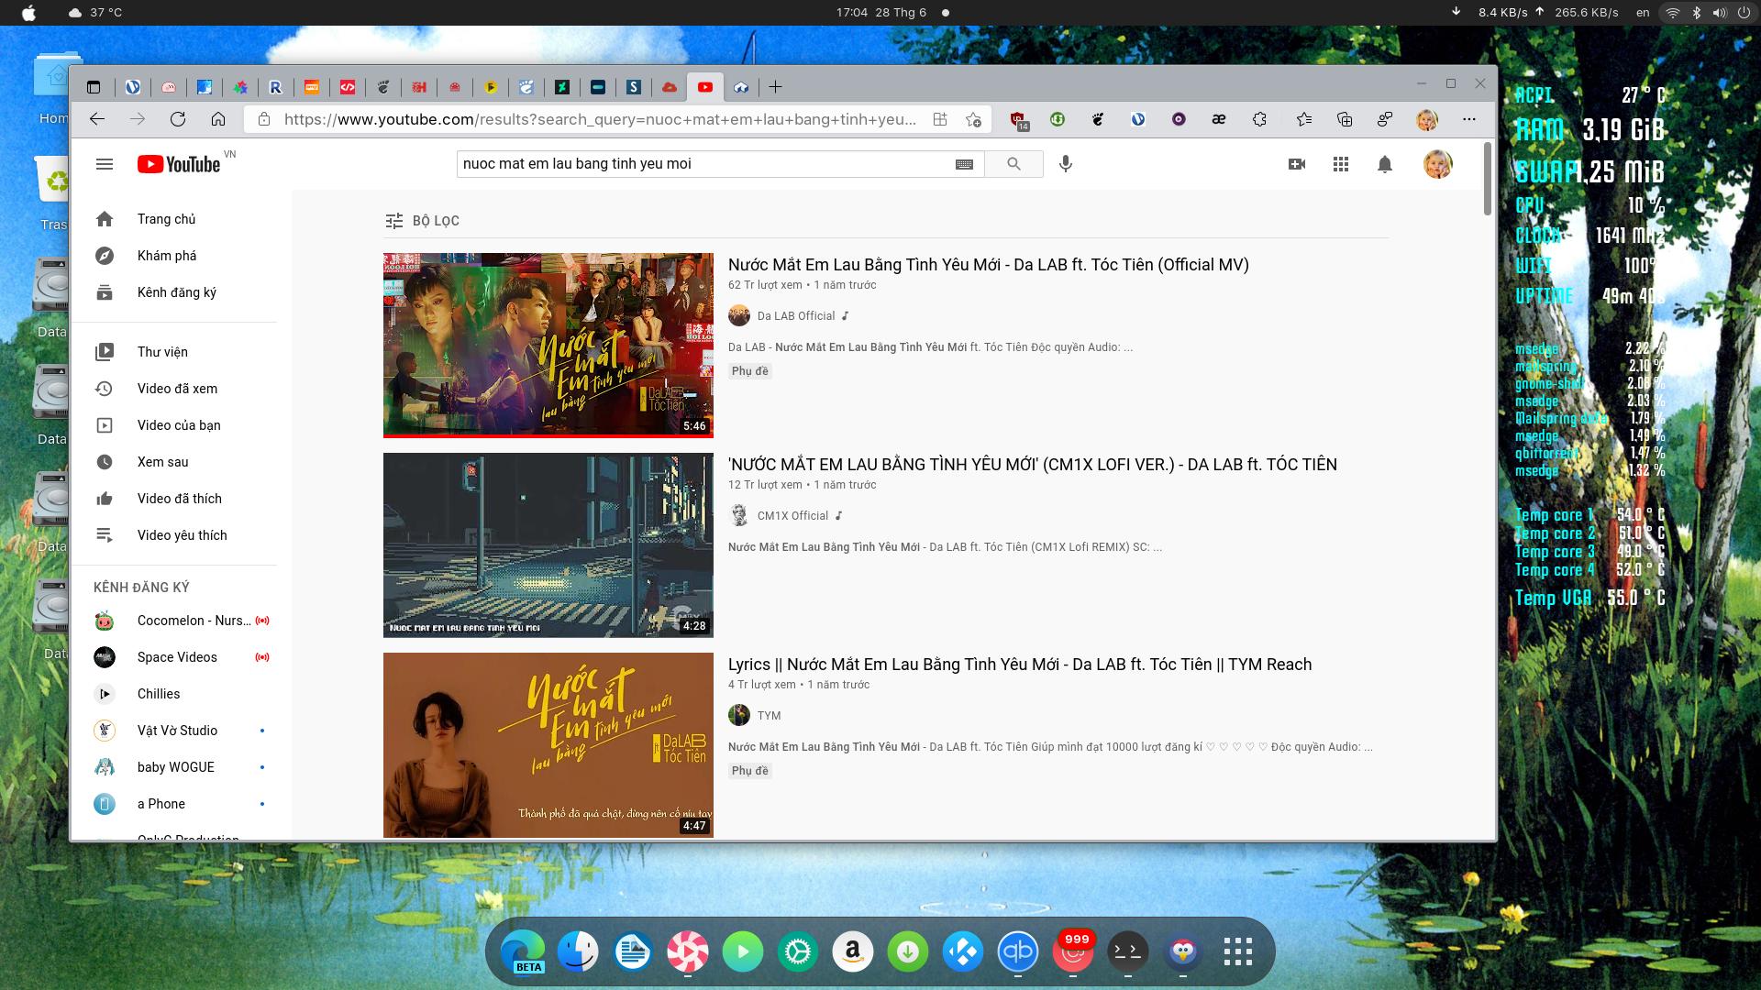Viewport: 1761px width, 990px height.
Task: Launch Kodi from the dock
Action: tap(963, 952)
